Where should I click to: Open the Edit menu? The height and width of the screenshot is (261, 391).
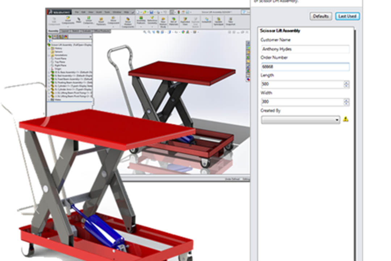click(x=83, y=12)
